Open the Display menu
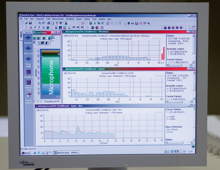Viewport: 220px width, 170px height. [87, 19]
